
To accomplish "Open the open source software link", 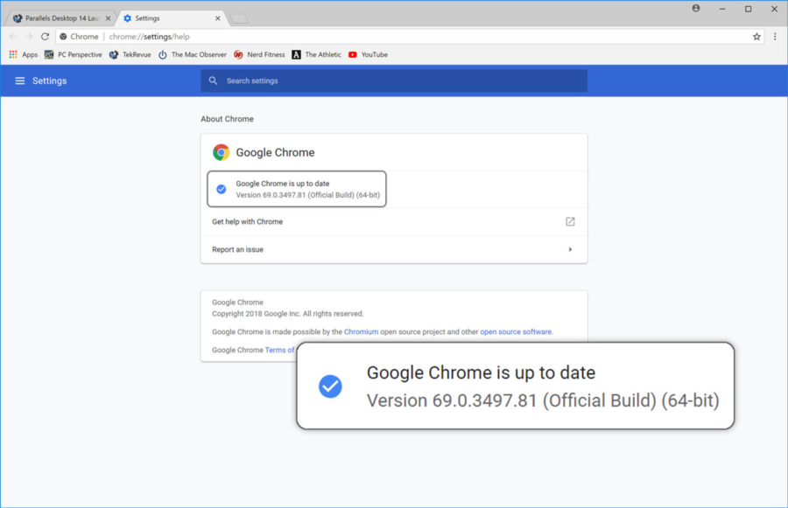I will [x=516, y=332].
